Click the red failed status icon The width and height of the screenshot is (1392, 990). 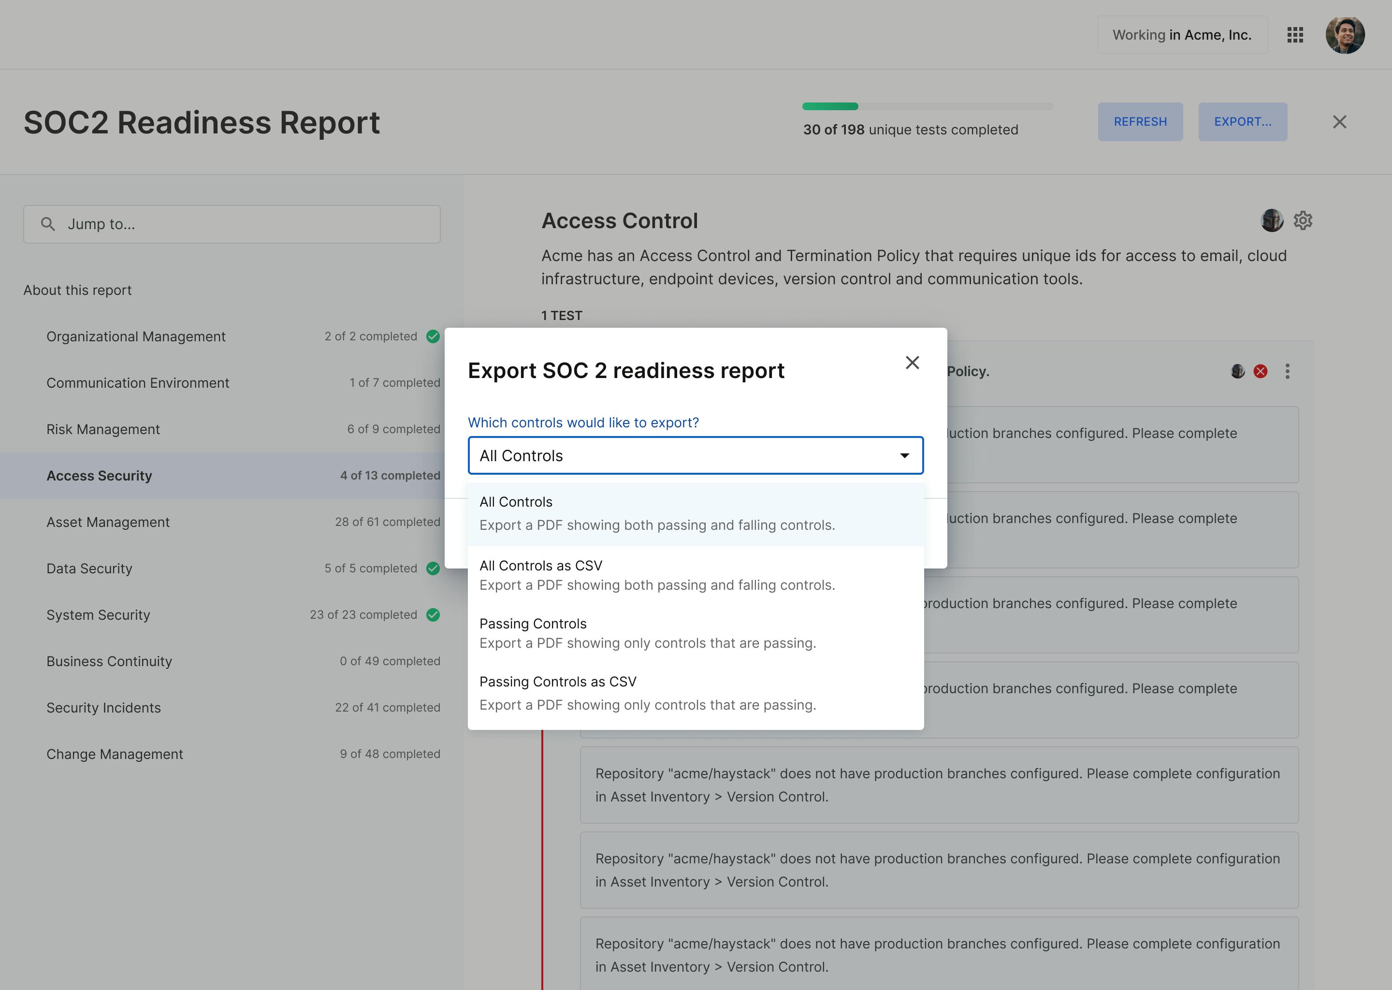tap(1261, 371)
